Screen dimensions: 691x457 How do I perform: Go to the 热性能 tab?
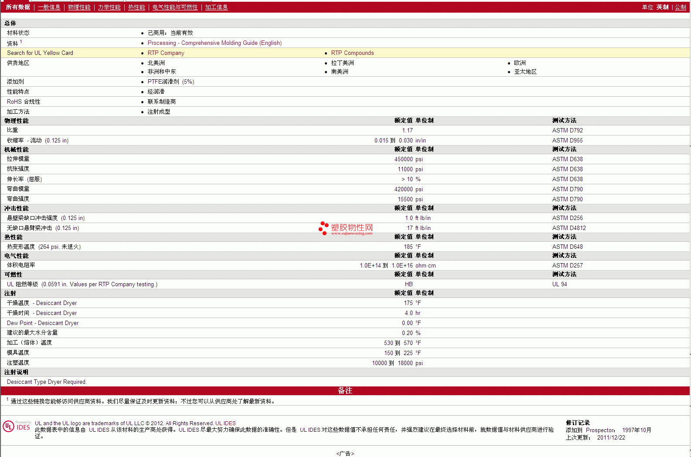[136, 7]
